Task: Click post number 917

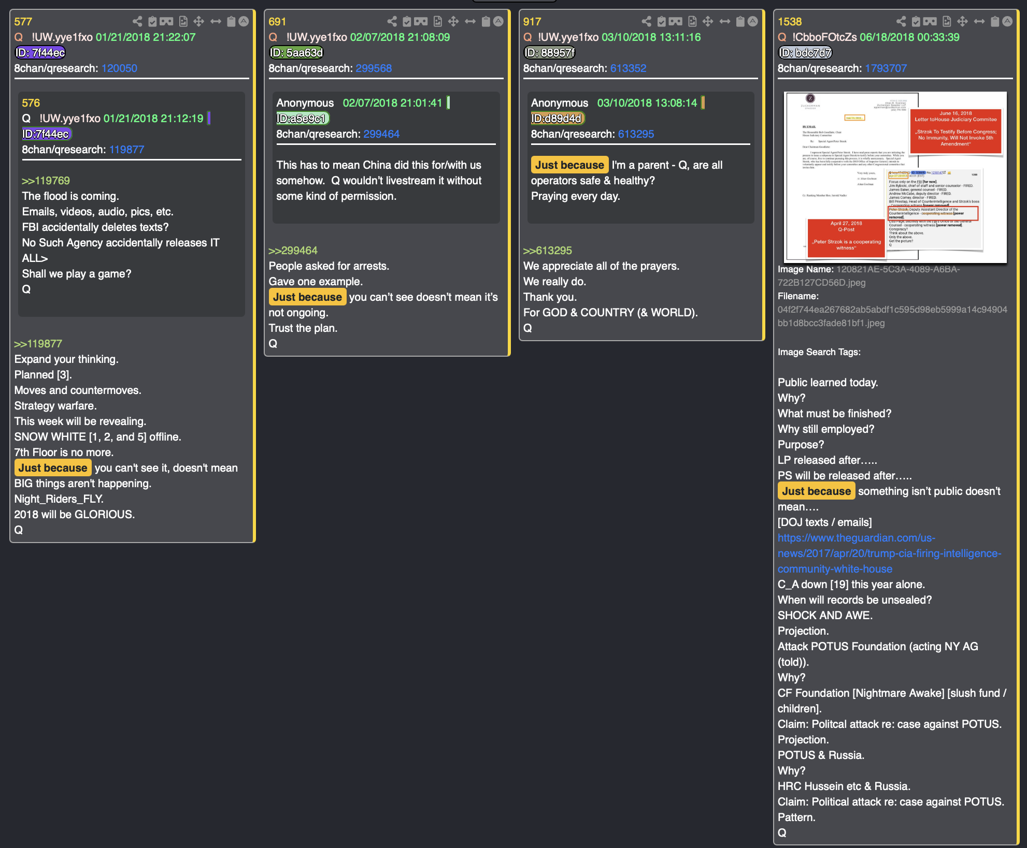Action: (x=532, y=22)
